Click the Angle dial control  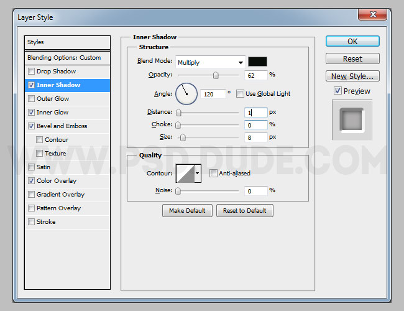186,94
